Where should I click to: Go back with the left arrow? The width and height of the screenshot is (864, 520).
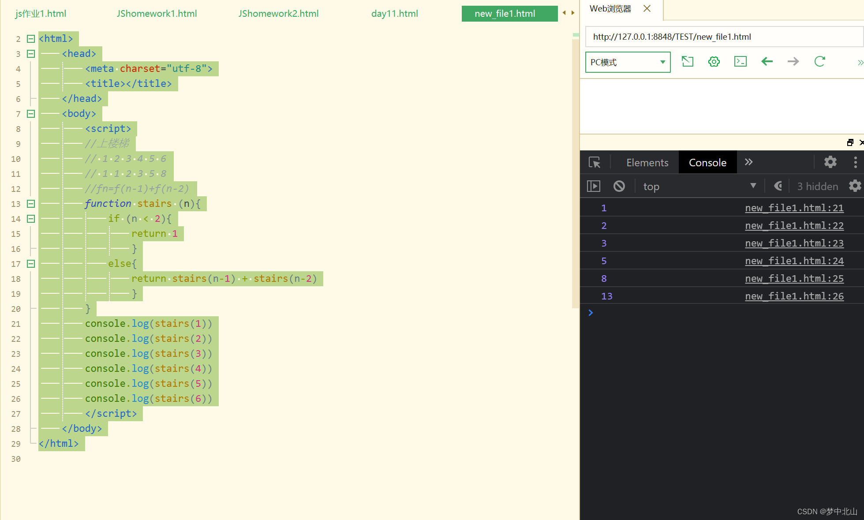pyautogui.click(x=767, y=61)
